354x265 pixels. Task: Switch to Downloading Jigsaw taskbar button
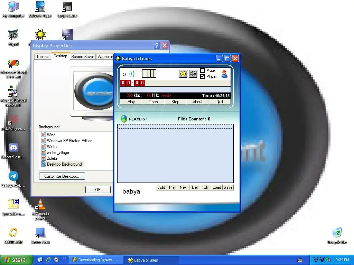(x=96, y=260)
